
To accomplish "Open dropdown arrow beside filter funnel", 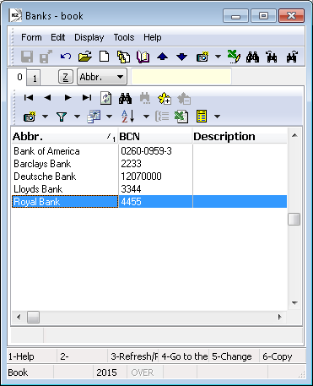I will point(77,117).
